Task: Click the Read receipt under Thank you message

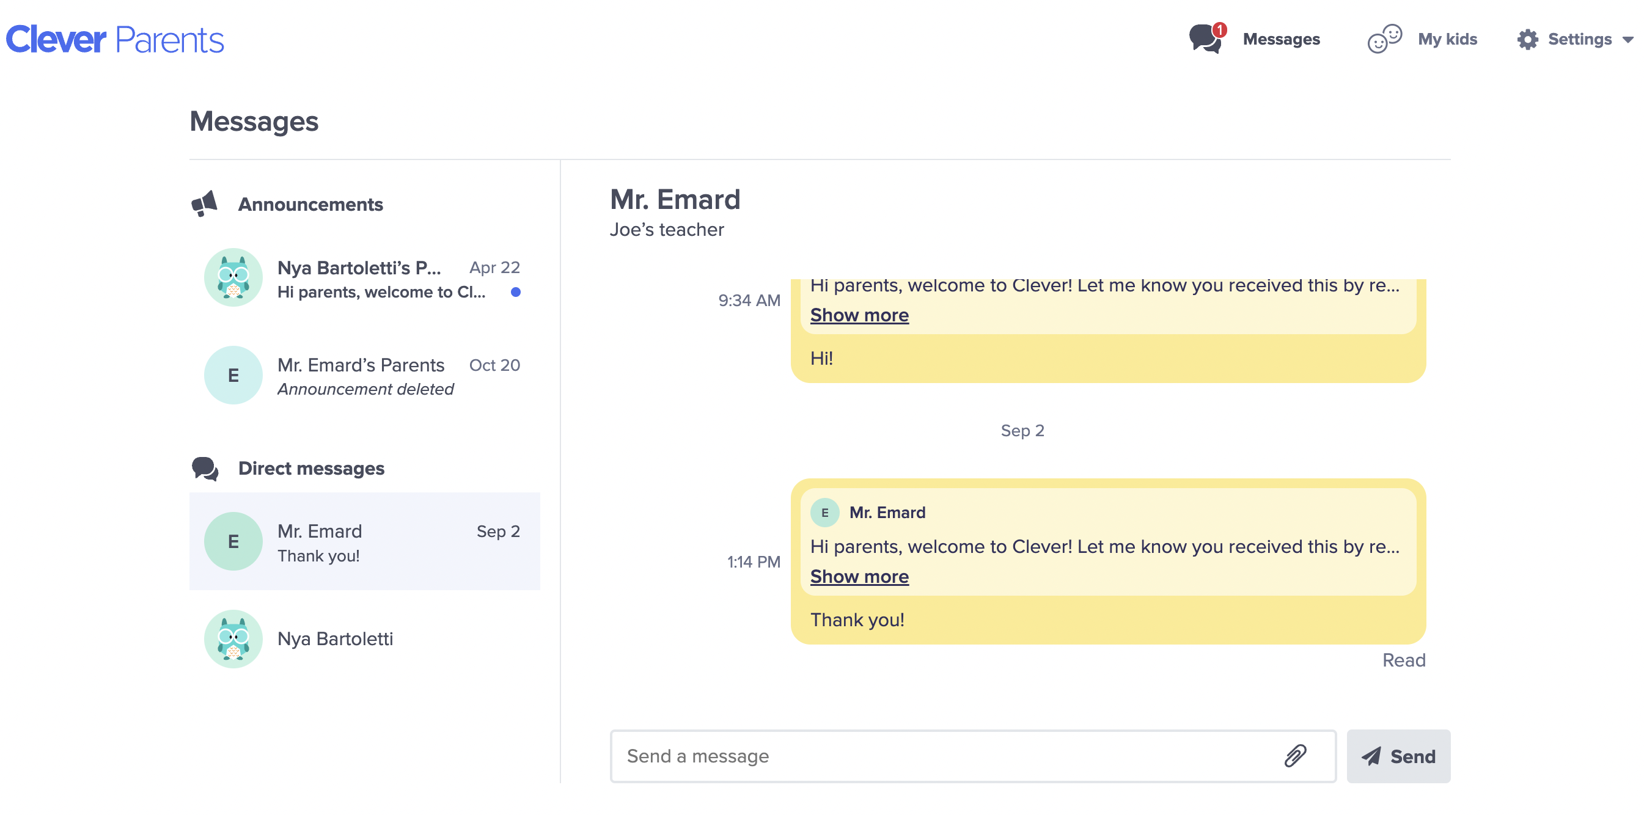Action: (x=1404, y=660)
